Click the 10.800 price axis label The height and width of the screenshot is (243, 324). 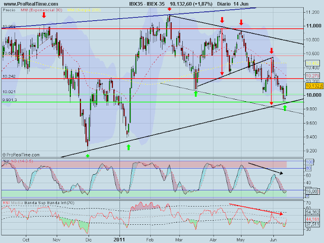(313, 39)
